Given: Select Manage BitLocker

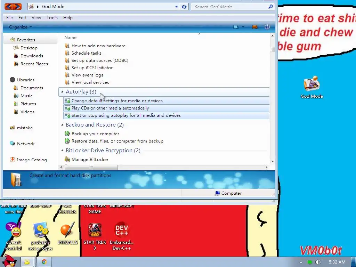Looking at the screenshot, I should pyautogui.click(x=90, y=159).
